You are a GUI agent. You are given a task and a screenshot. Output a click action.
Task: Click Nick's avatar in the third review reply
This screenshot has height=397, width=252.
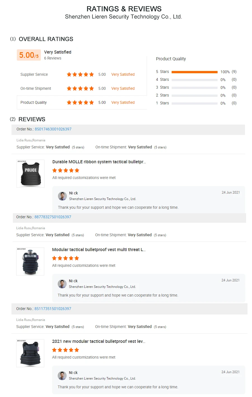(x=62, y=376)
